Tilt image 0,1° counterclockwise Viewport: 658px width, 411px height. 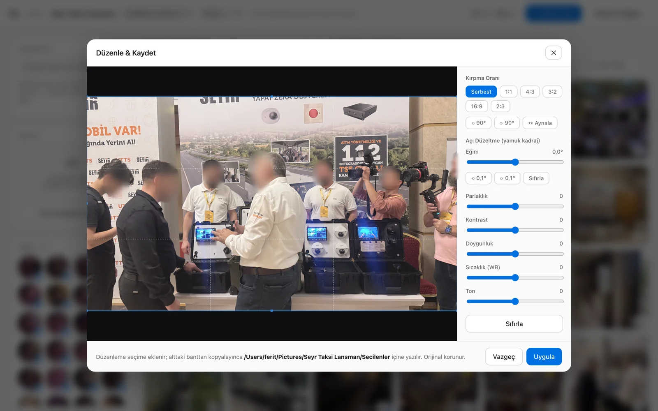coord(478,178)
